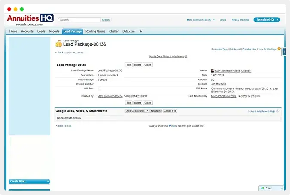Image resolution: width=290 pixels, height=195 pixels.
Task: Click the sidebar collapse arrow on right edge
Action: pyautogui.click(x=284, y=52)
